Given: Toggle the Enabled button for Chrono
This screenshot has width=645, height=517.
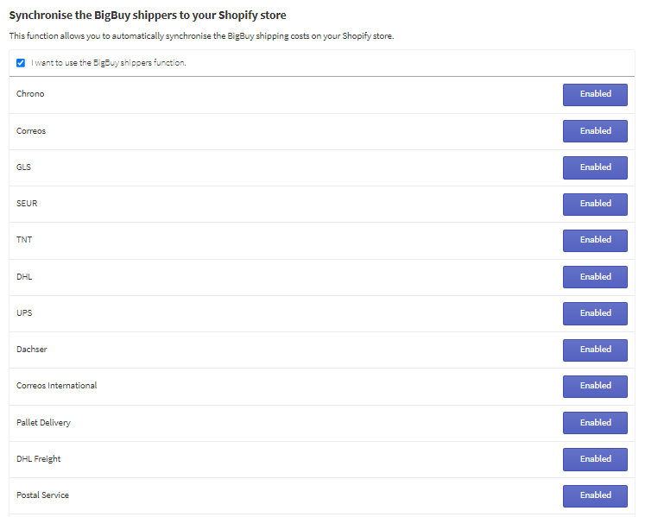Looking at the screenshot, I should (595, 94).
